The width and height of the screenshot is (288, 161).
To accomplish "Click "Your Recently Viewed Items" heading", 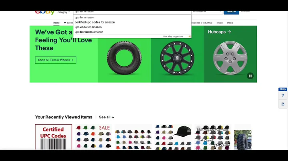I will [x=64, y=117].
